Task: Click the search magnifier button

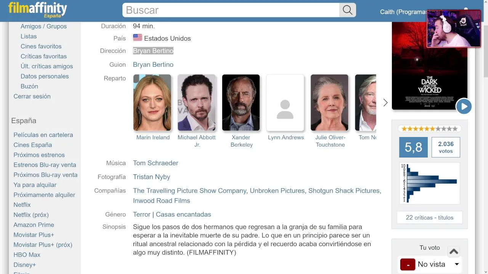Action: 348,10
